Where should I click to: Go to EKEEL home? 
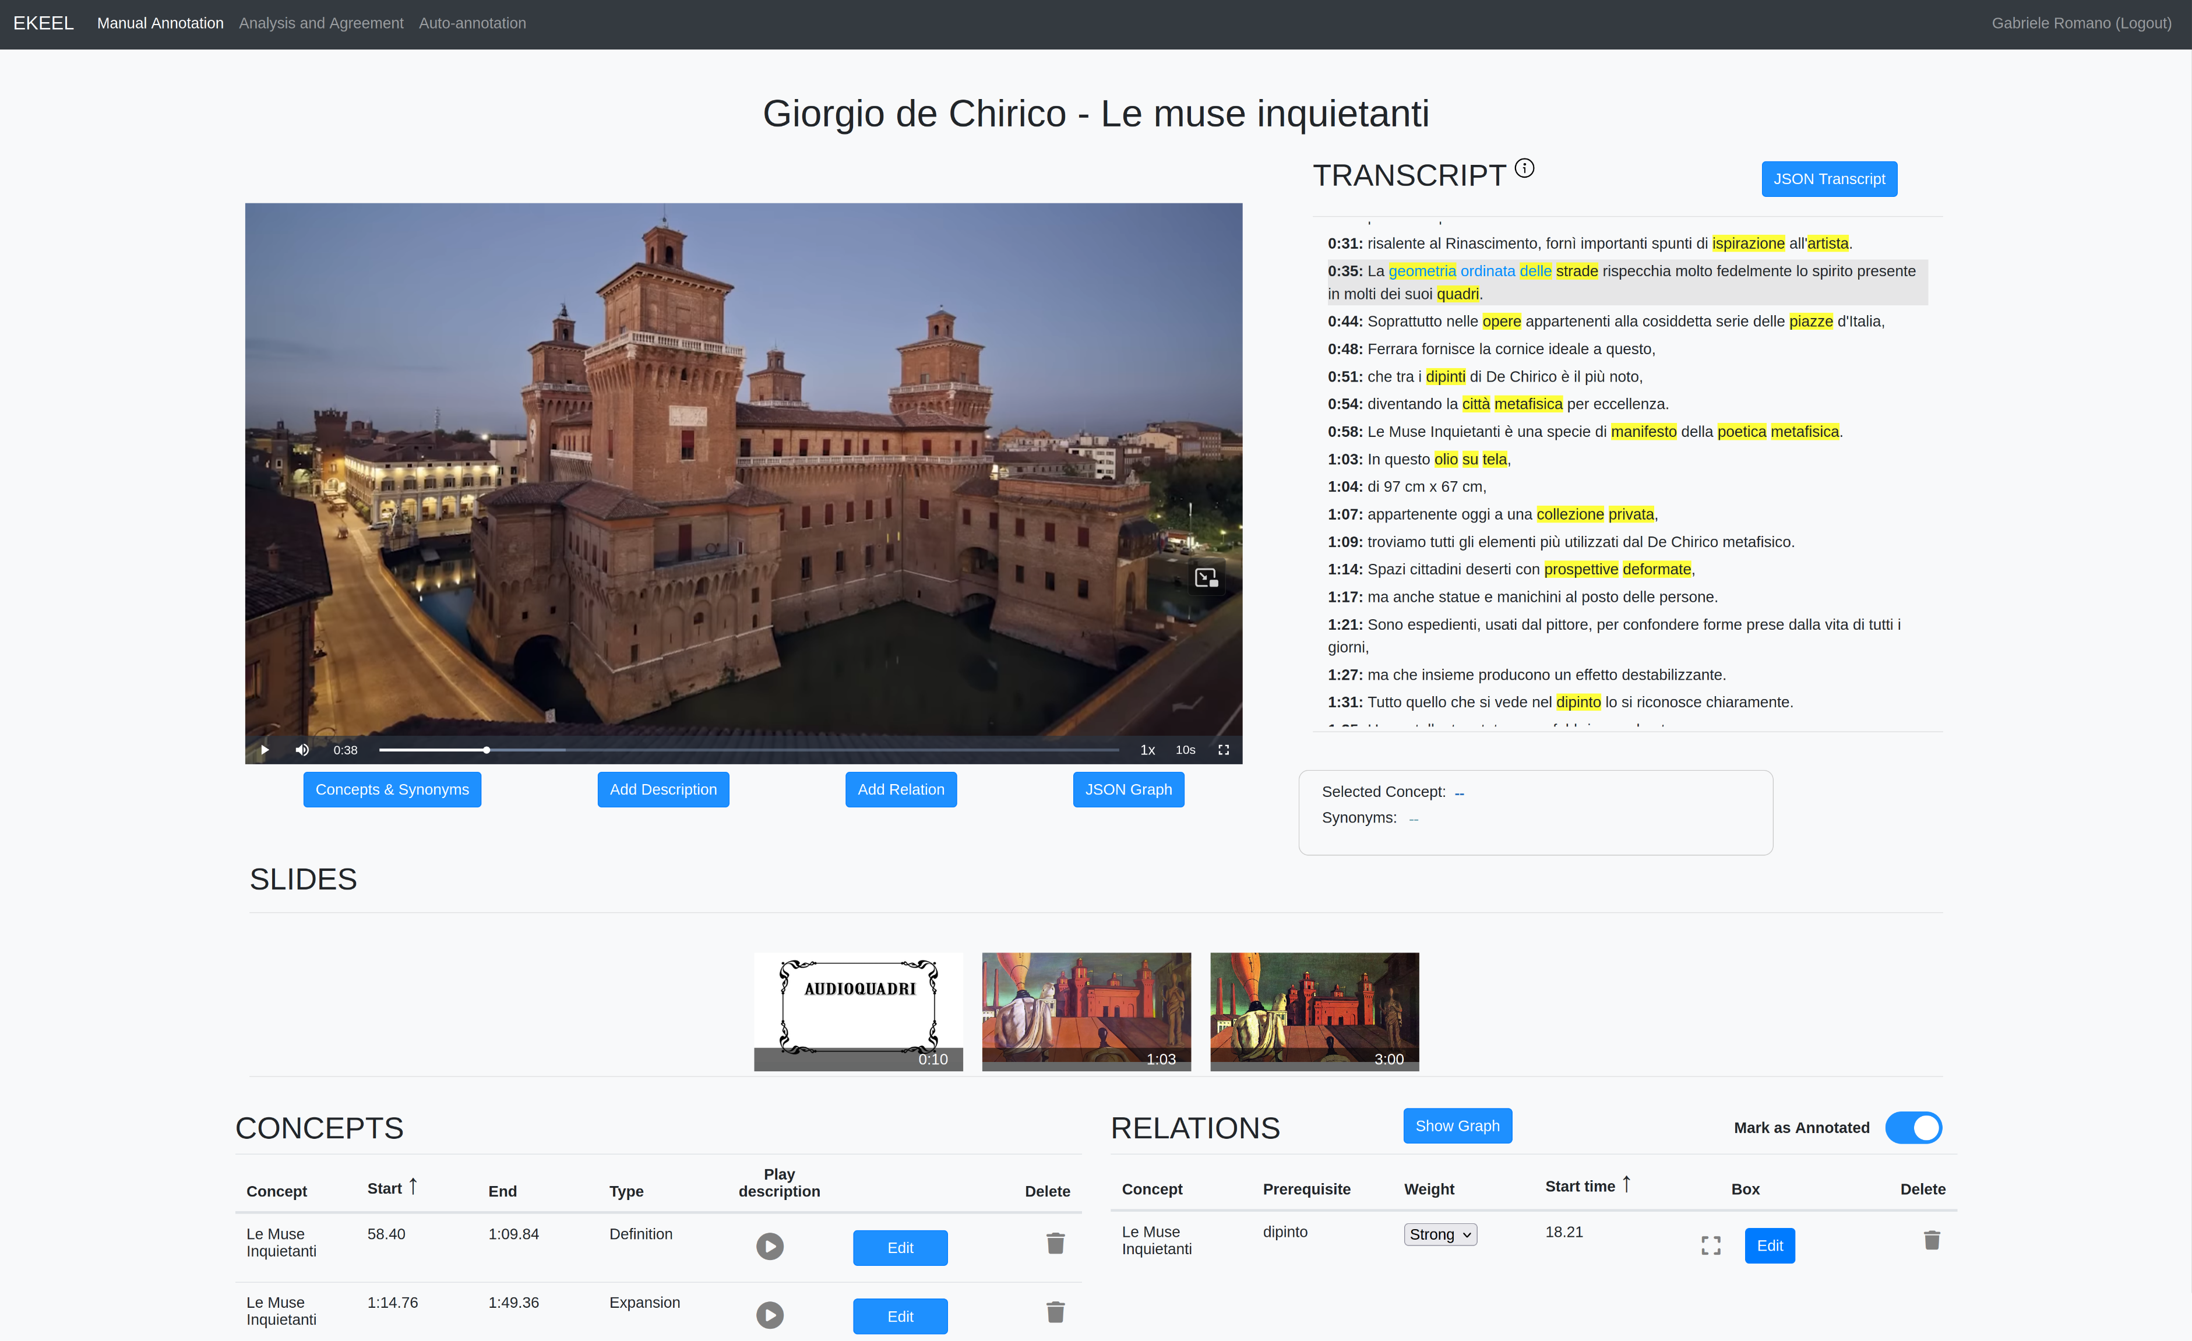(x=43, y=23)
